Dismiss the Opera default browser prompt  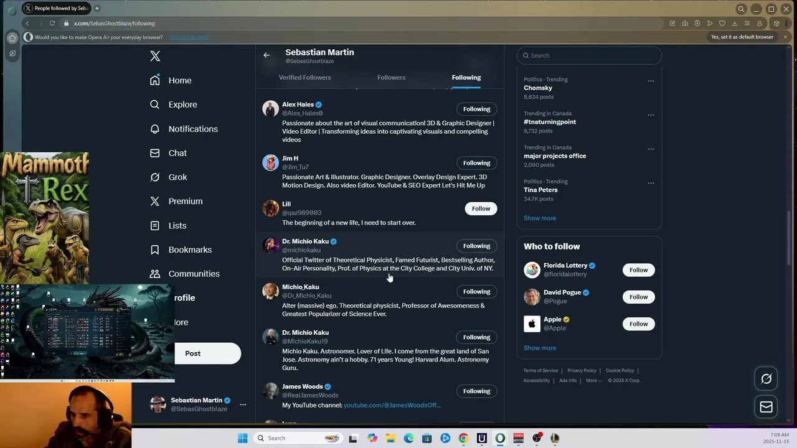click(x=785, y=37)
